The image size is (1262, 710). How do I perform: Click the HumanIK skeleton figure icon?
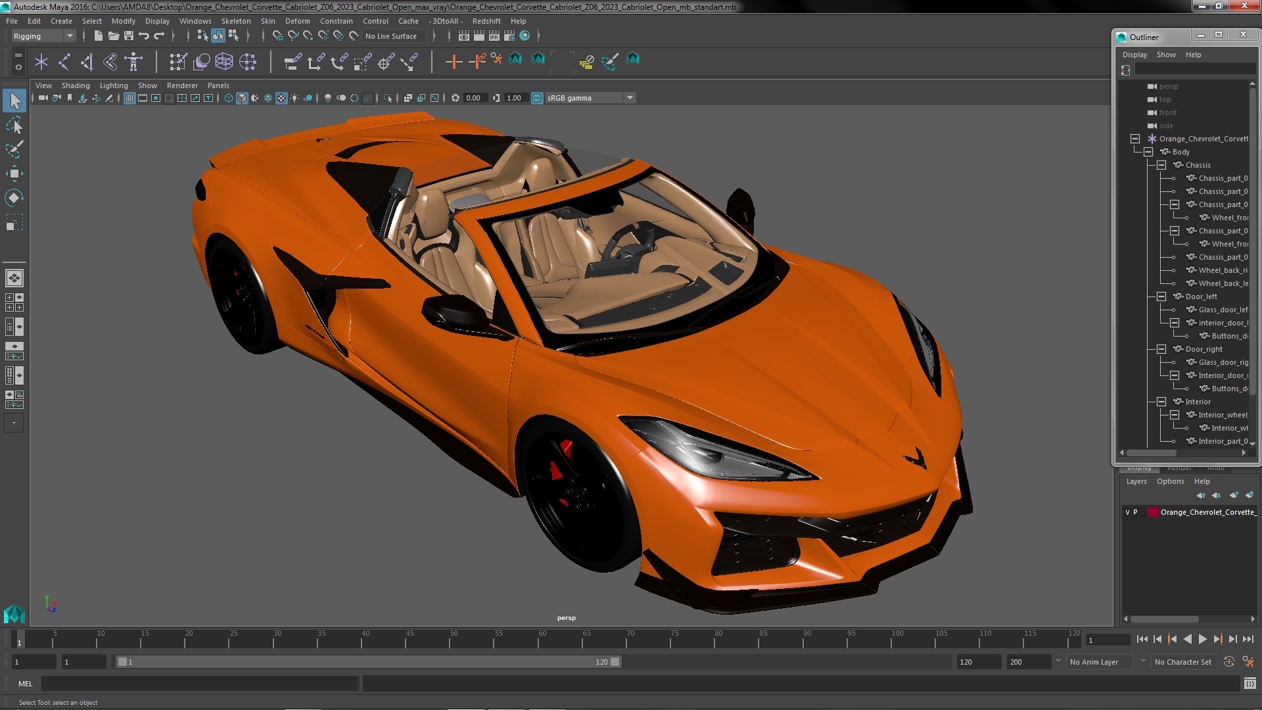pos(133,62)
